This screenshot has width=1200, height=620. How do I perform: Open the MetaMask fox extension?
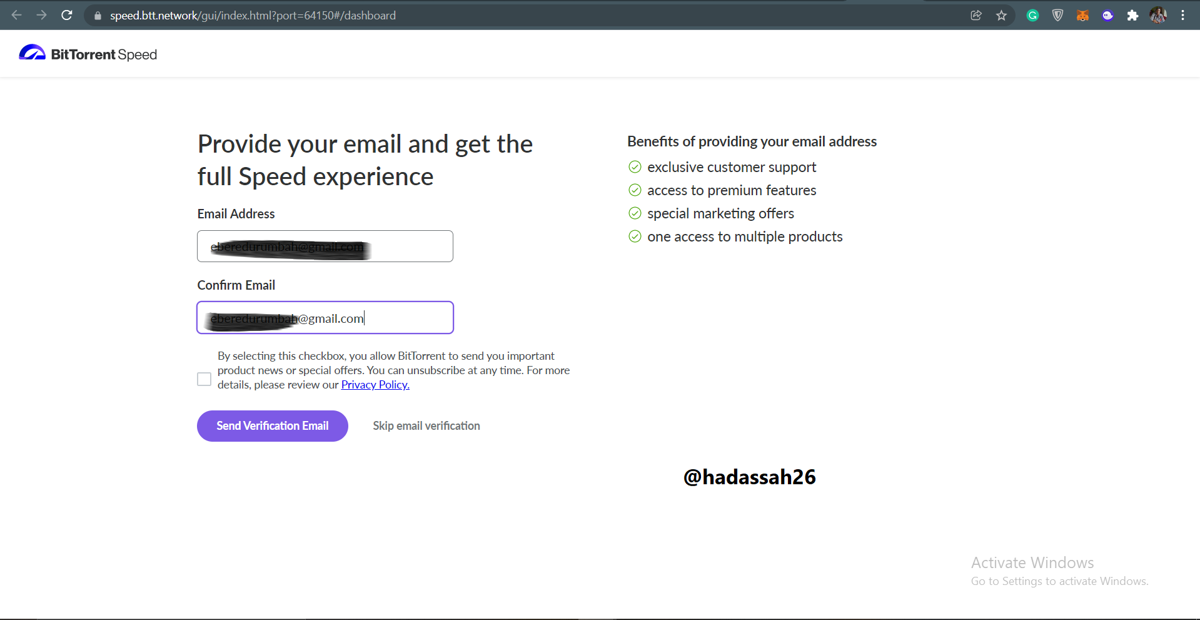[x=1082, y=16]
